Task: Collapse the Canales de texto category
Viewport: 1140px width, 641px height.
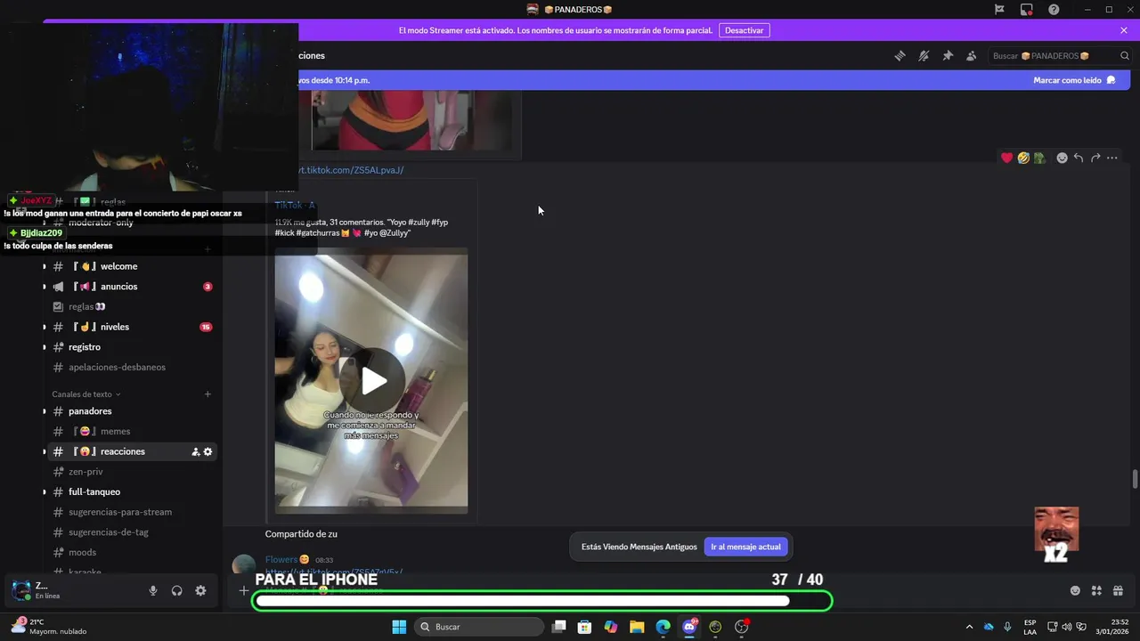Action: (85, 394)
